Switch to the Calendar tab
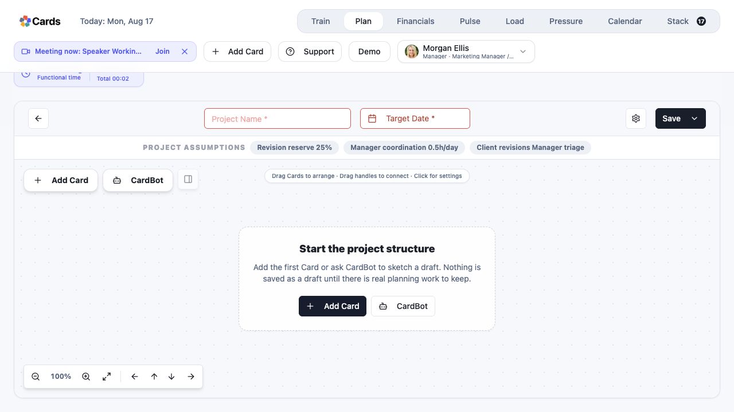Viewport: 734px width, 412px height. pyautogui.click(x=624, y=21)
